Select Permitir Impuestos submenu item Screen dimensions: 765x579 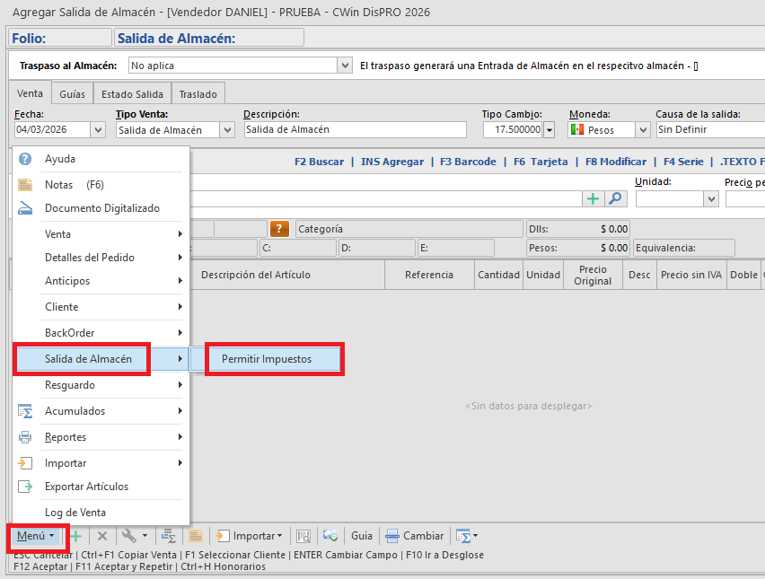pyautogui.click(x=273, y=359)
